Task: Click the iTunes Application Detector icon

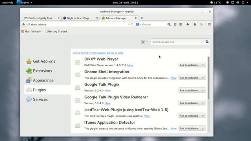Action: (78, 125)
